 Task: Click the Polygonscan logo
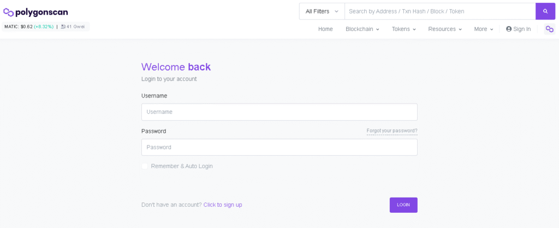35,12
